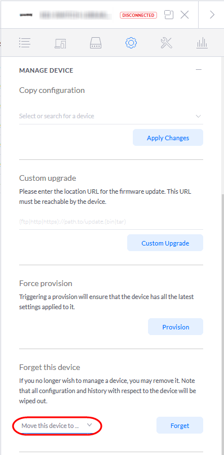Image resolution: width=224 pixels, height=455 pixels.
Task: Open the Statistics chart tab icon
Action: tap(202, 43)
